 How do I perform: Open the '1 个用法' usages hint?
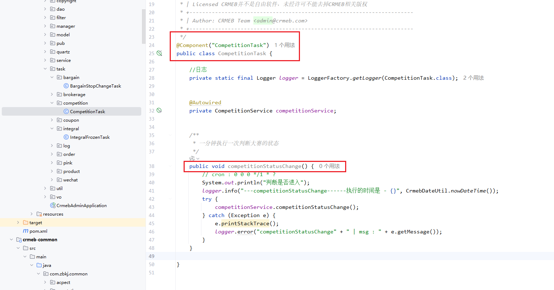pyautogui.click(x=285, y=45)
